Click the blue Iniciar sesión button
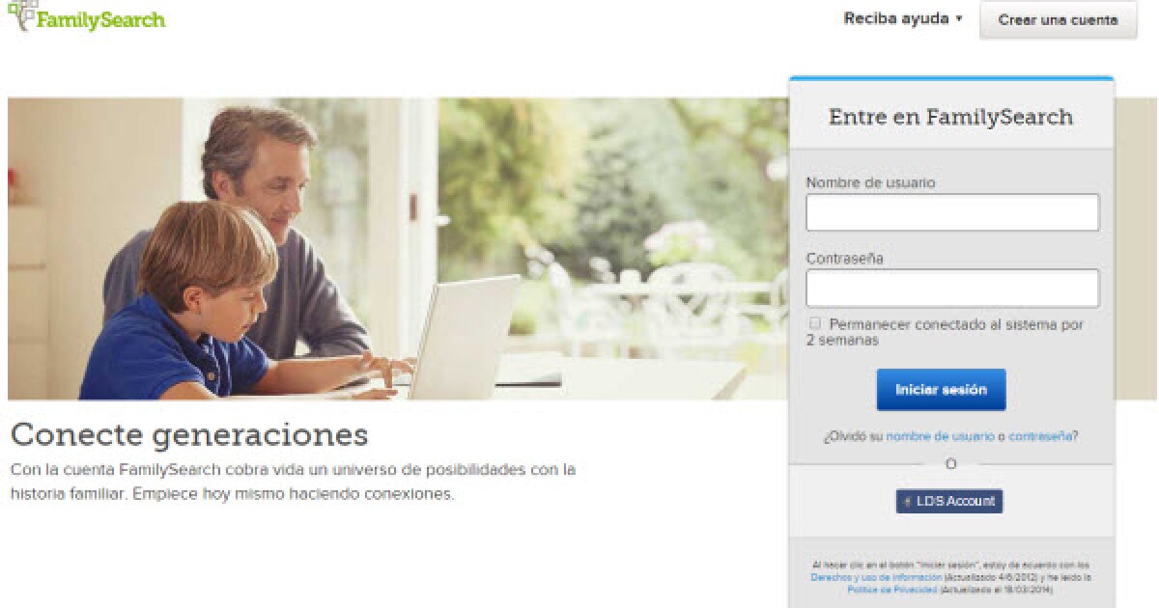 (941, 390)
